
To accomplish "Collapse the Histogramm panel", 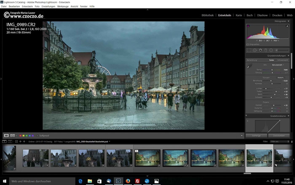I will [288, 21].
